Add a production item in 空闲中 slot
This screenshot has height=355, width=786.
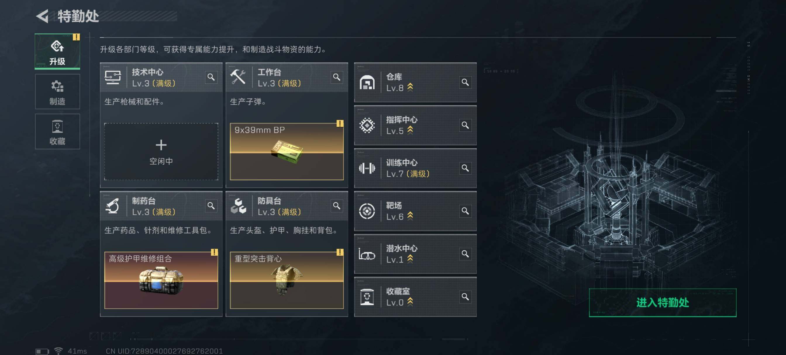pyautogui.click(x=161, y=152)
